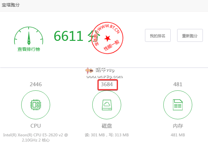Click the Intel Xeon E5-2620 CPU description
208x146 pixels.
(x=36, y=137)
